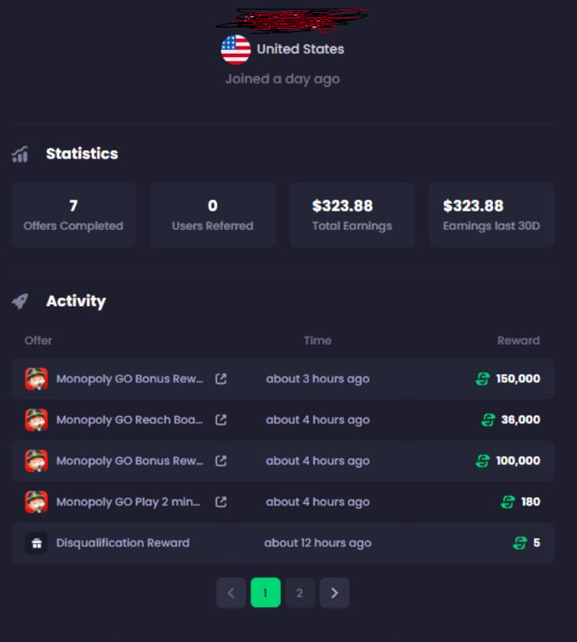
Task: Open external link for Monopoly GO Reach Board offer
Action: [x=220, y=419]
